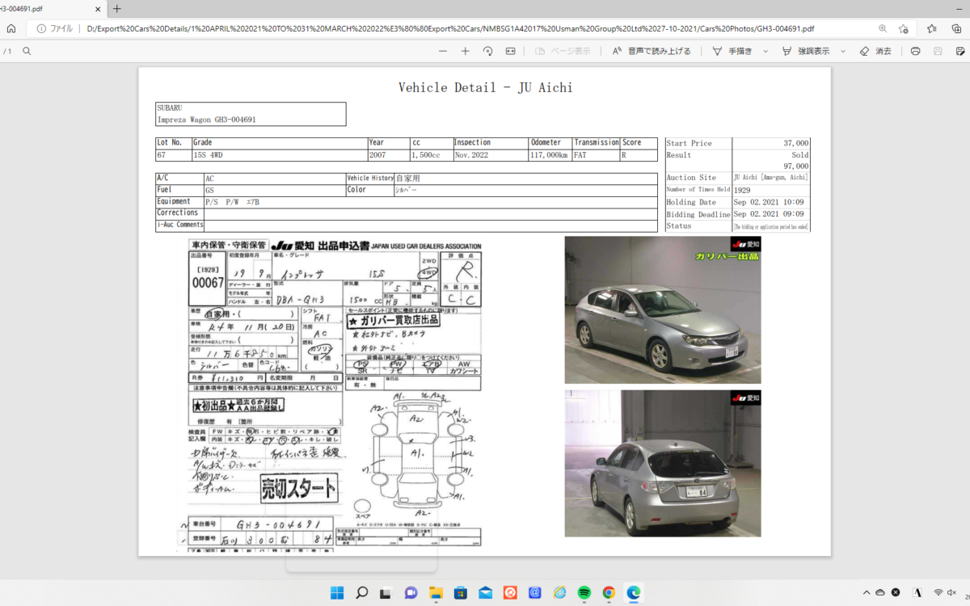Search inside the PDF document
This screenshot has width=970, height=606.
coord(27,51)
